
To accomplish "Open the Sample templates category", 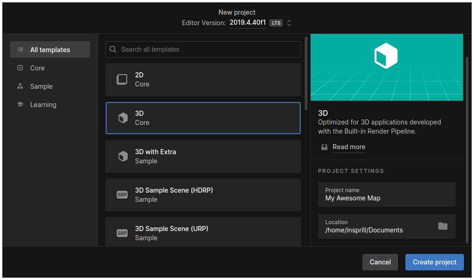I will [50, 86].
